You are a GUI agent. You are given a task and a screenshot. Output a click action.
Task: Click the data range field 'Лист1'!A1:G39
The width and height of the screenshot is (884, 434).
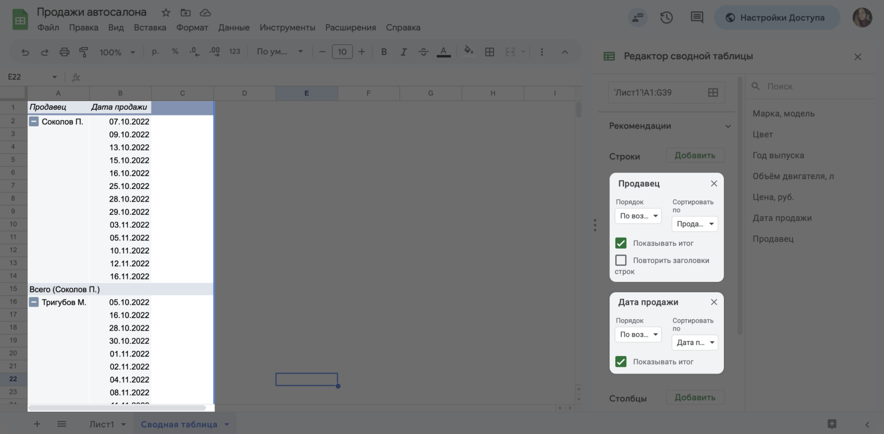[x=656, y=92]
